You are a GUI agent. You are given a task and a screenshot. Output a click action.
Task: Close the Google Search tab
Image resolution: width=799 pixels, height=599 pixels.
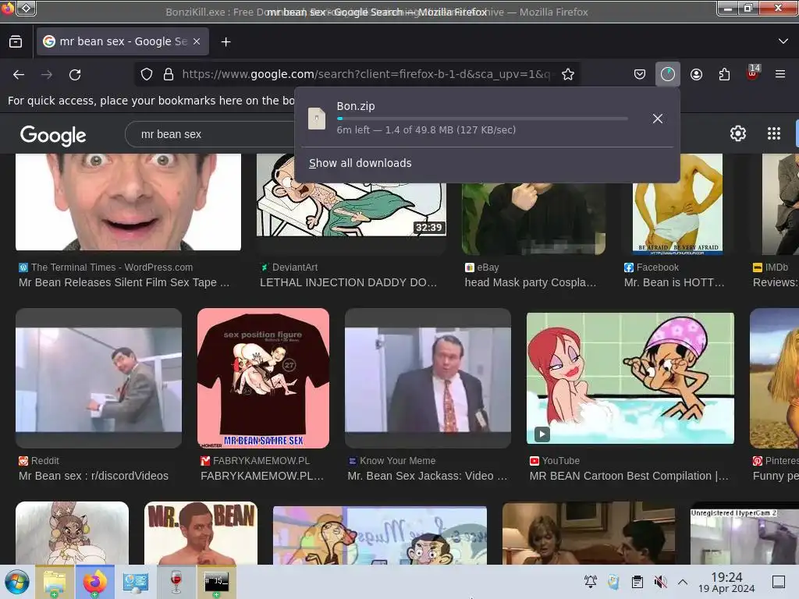[197, 42]
